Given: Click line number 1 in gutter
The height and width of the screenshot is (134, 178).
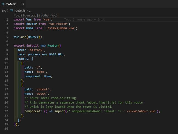Looking at the screenshot, I should tap(7, 19).
